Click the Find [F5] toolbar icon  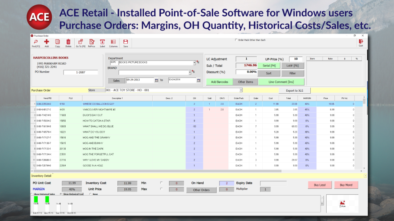[x=36, y=43]
